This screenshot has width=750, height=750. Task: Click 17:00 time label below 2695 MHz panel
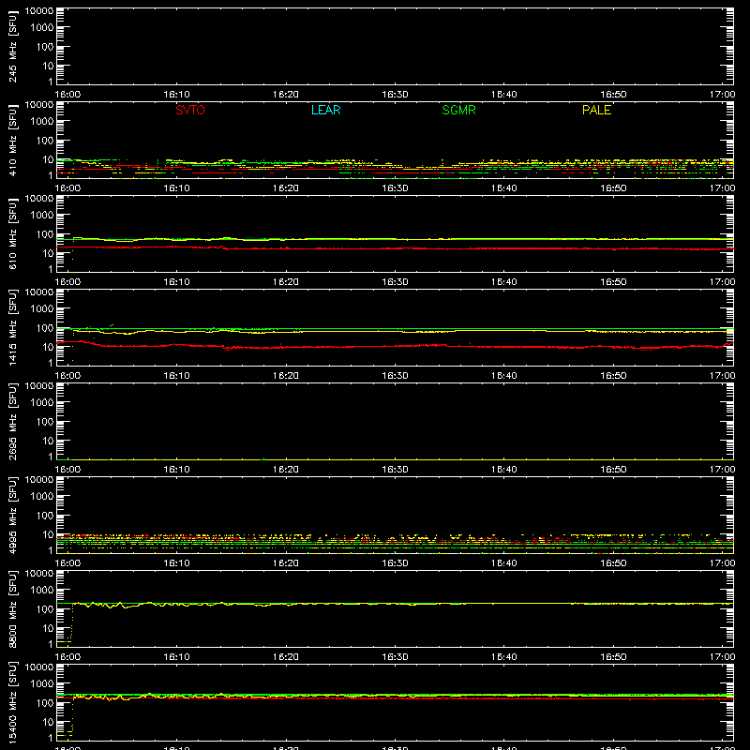pyautogui.click(x=722, y=470)
